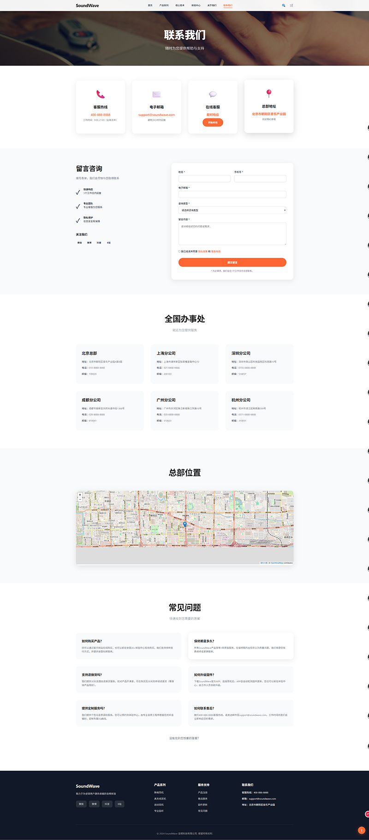Image resolution: width=369 pixels, height=840 pixels.
Task: Click the search magnifier icon in header
Action: 283,6
